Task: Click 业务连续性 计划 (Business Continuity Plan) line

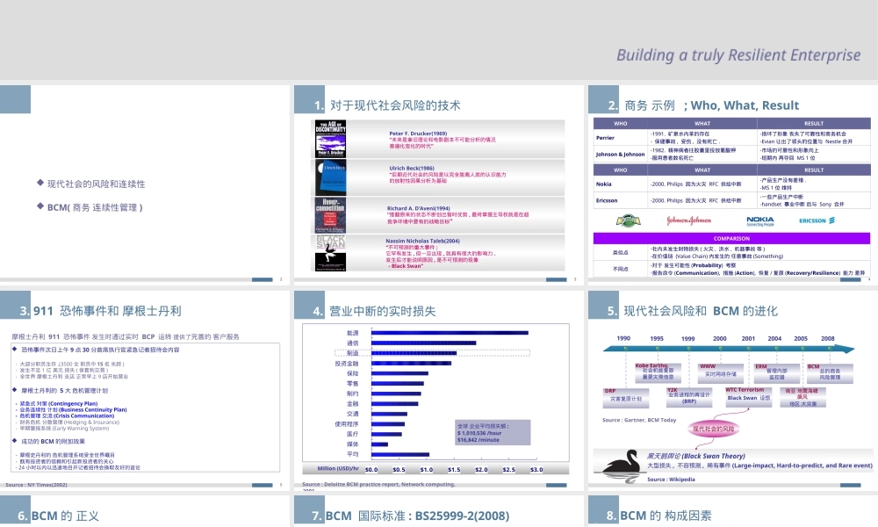Action: coord(74,409)
